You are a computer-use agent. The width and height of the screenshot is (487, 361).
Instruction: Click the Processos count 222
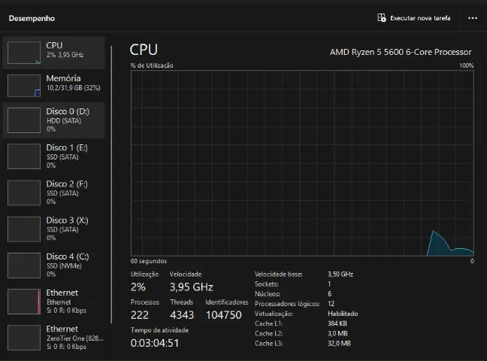140,315
